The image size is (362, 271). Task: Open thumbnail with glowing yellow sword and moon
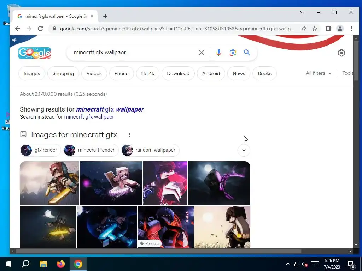(x=48, y=227)
